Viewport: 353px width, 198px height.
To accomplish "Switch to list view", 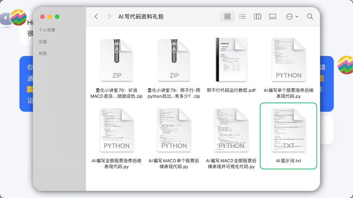I will 242,17.
